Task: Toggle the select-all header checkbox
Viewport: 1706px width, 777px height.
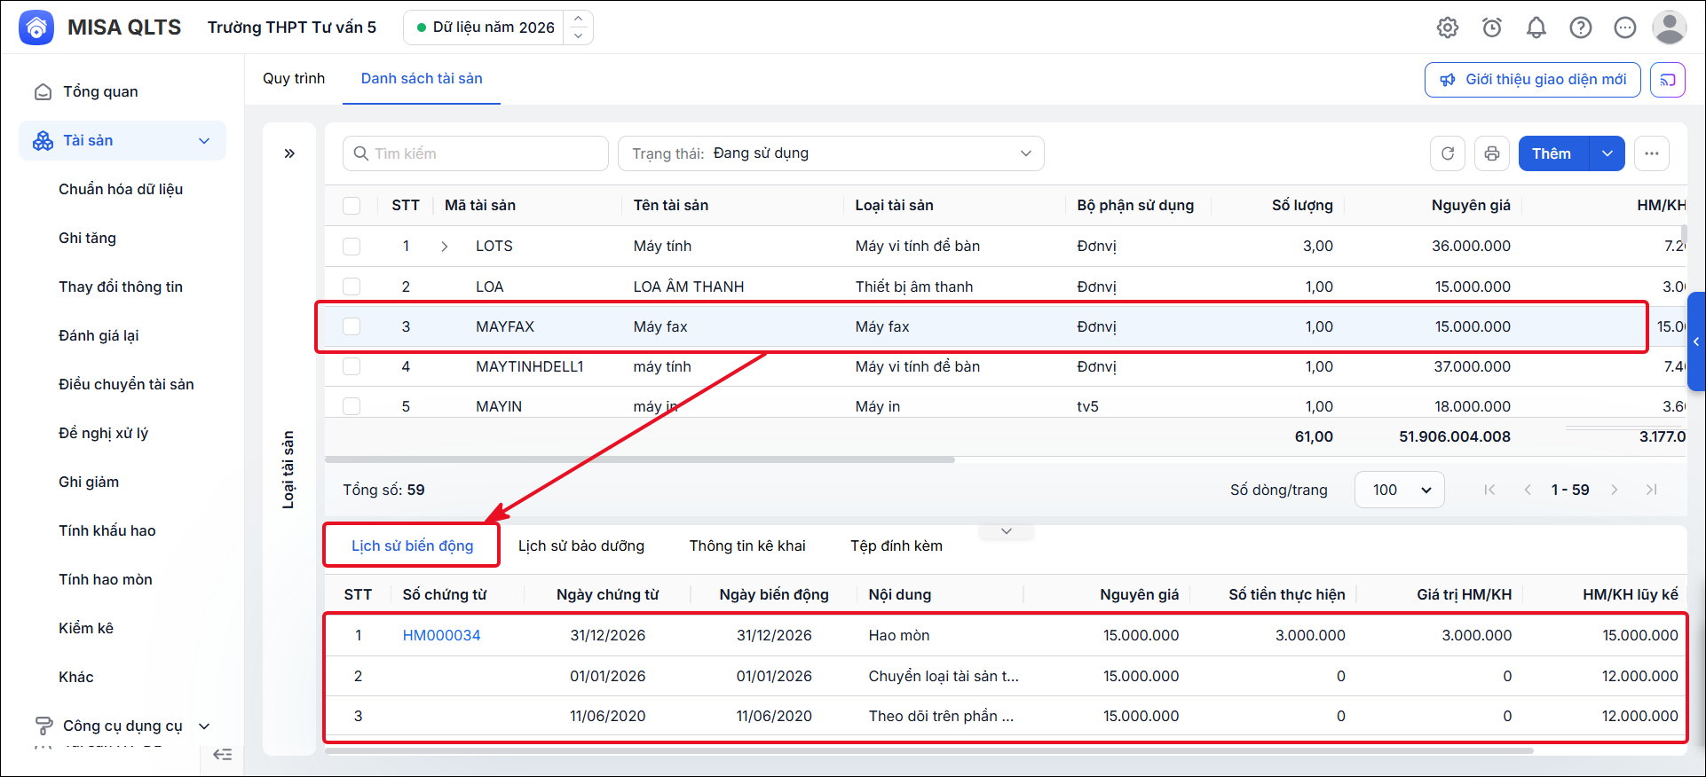Action: (x=351, y=206)
